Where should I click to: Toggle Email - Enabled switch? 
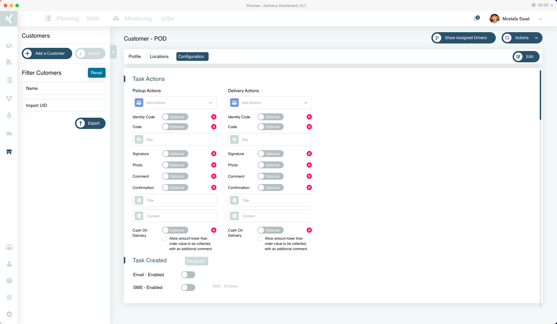(188, 275)
